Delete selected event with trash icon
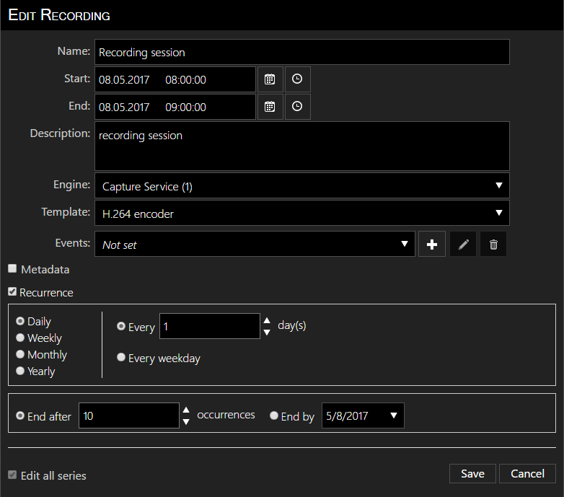Image resolution: width=564 pixels, height=497 pixels. coord(493,245)
